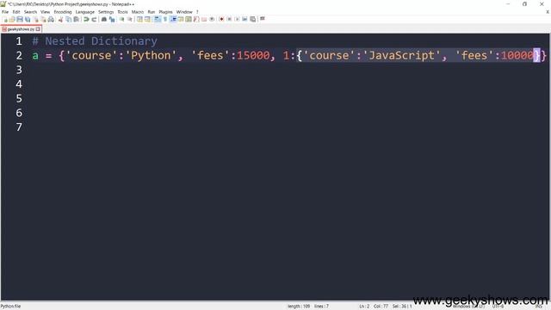
Task: Click the Save Recorded Macro icon
Action: coord(252,19)
